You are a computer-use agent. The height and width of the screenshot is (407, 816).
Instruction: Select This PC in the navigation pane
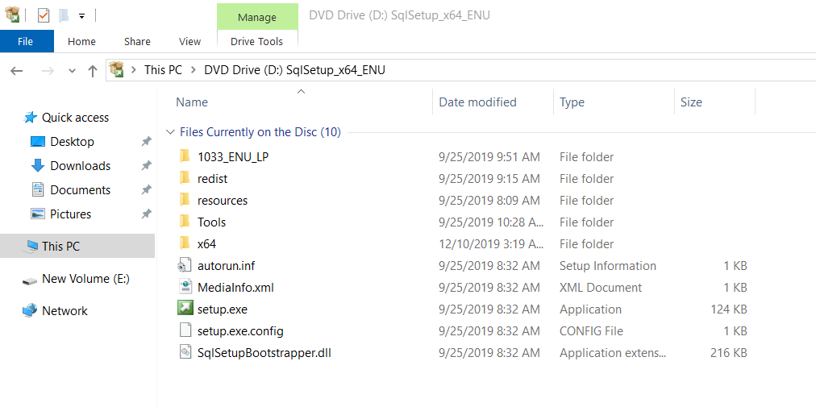[77, 246]
